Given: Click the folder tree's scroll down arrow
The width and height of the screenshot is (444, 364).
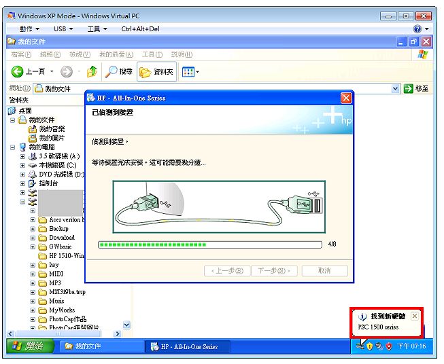Looking at the screenshot, I should 126,325.
